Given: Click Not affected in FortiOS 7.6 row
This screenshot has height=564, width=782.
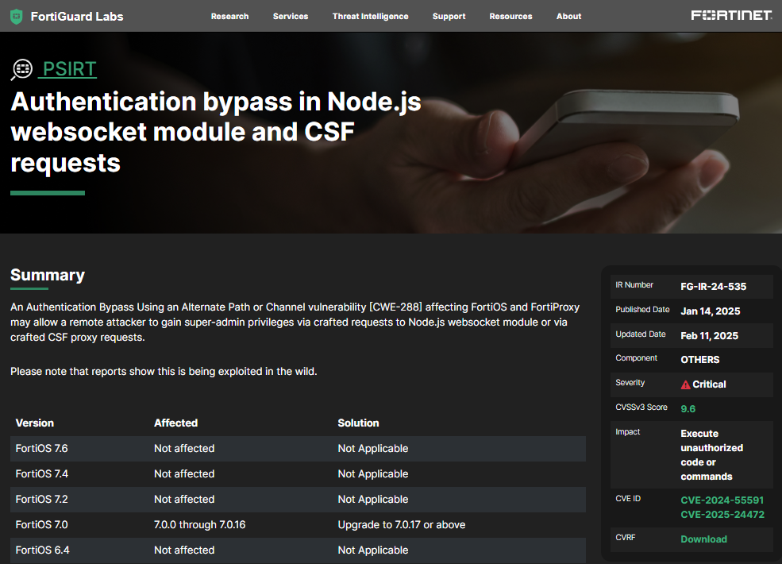Looking at the screenshot, I should [184, 448].
